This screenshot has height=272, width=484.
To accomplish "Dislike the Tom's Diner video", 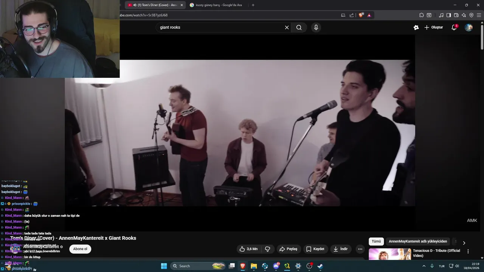I will 268,249.
